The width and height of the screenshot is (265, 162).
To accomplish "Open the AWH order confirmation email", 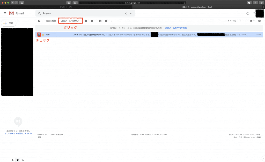I will coord(149,35).
